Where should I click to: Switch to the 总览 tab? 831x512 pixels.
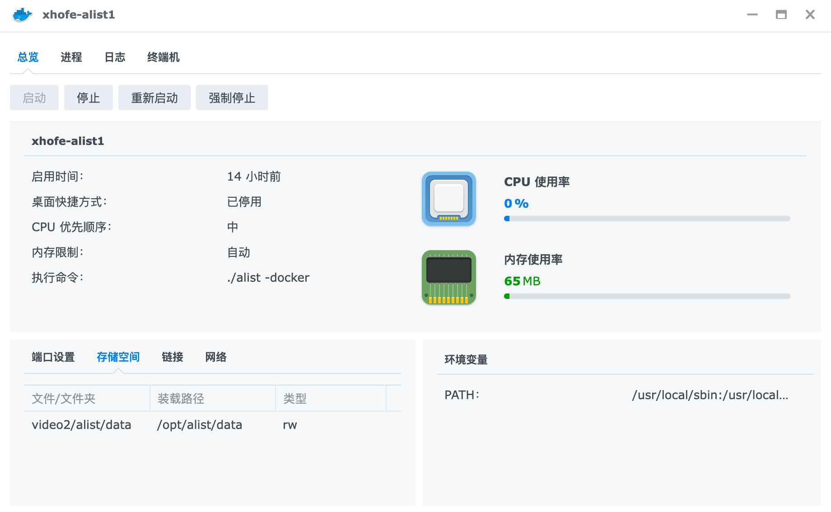pyautogui.click(x=28, y=57)
